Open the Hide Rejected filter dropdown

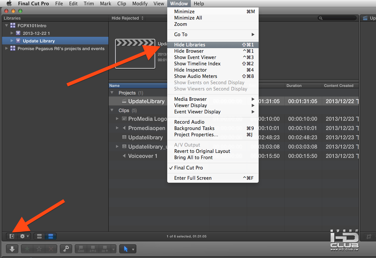(127, 18)
